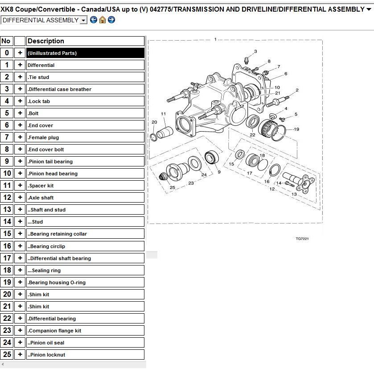Select the Bearing housing O-ring entry
The height and width of the screenshot is (369, 374).
click(x=85, y=282)
